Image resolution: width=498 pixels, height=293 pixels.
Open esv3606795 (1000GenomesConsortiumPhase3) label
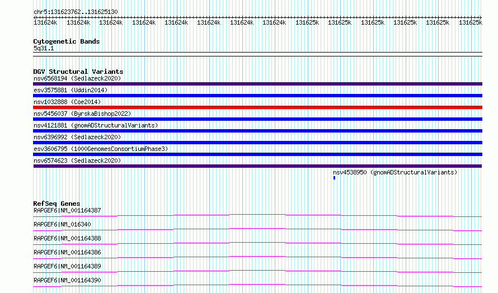(x=101, y=149)
